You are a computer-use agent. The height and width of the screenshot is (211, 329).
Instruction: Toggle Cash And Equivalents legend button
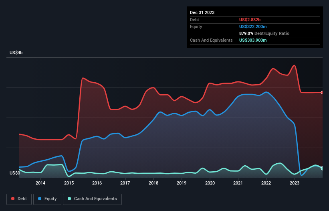92,199
